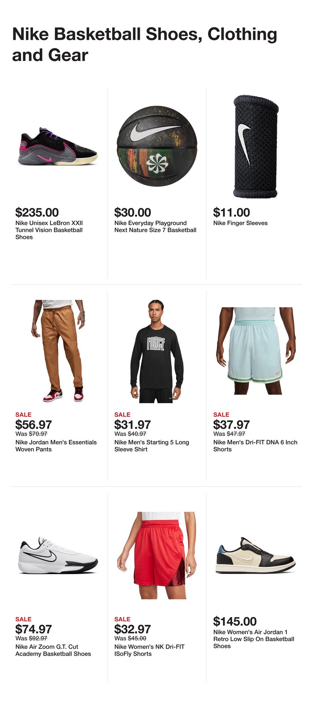The height and width of the screenshot is (710, 314).
Task: Open Nike Unisex LeBron XXII Tunnel Vision link
Action: coord(49,230)
